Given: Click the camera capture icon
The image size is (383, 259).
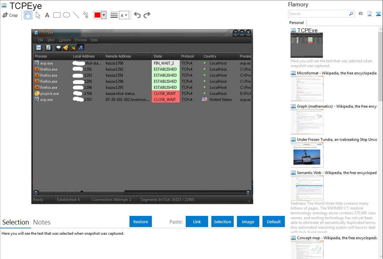Looking at the screenshot, I should [361, 14].
